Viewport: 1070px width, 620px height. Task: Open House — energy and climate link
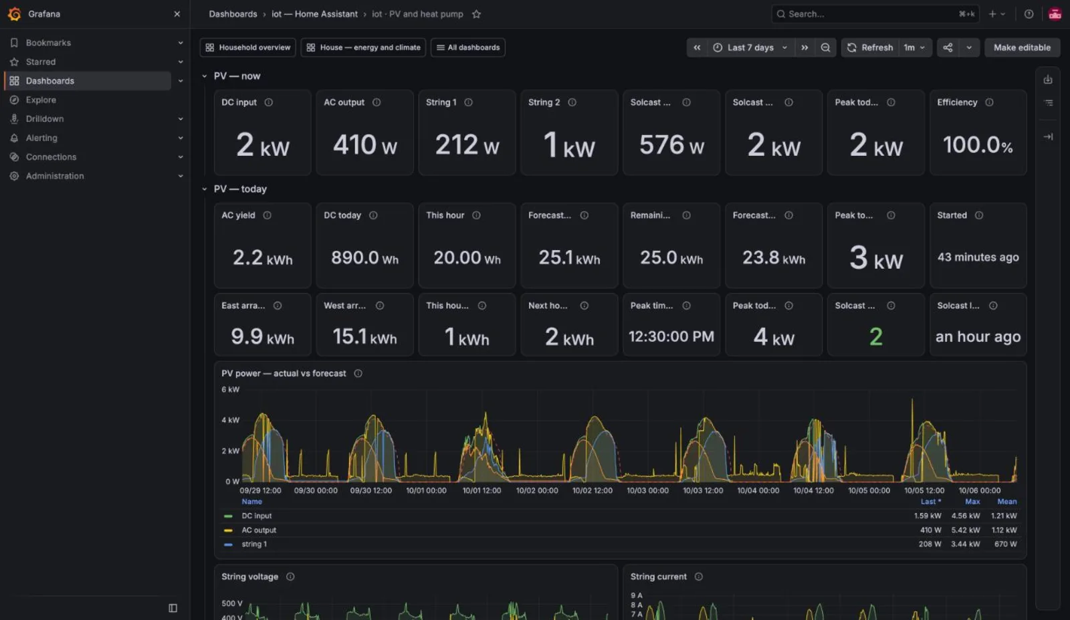363,47
